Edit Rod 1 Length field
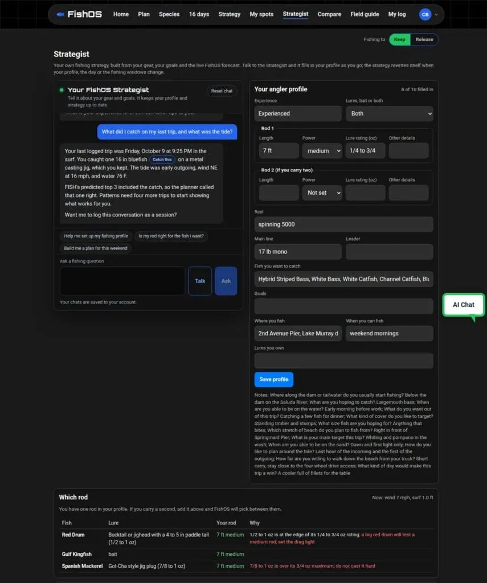 [279, 150]
